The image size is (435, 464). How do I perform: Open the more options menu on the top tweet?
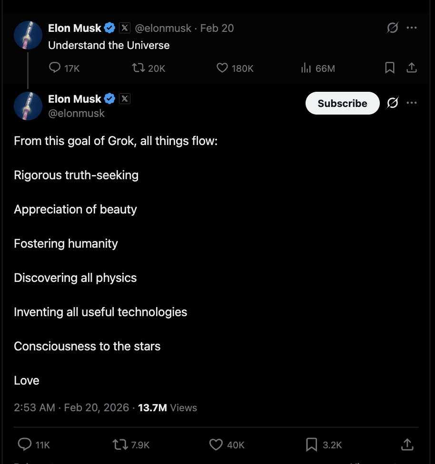pos(412,28)
